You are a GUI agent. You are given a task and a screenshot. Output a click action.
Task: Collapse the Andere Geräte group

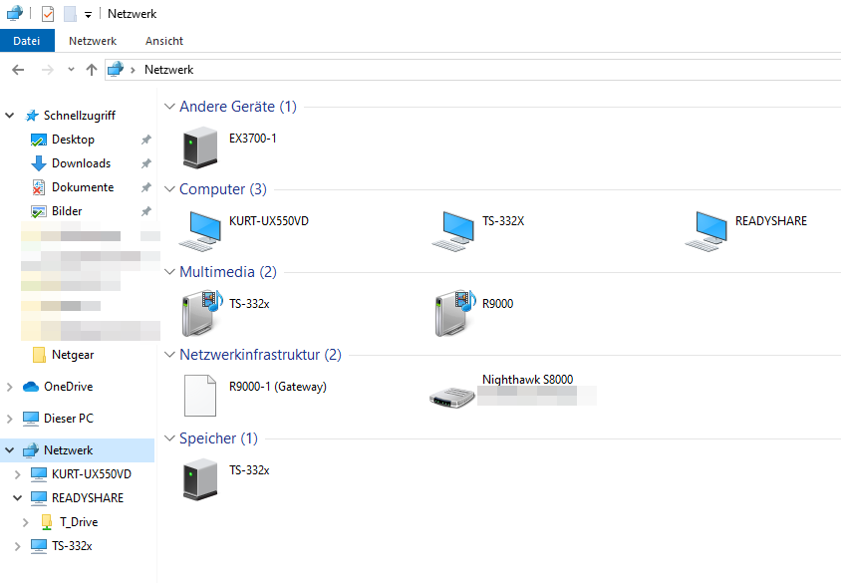point(168,107)
